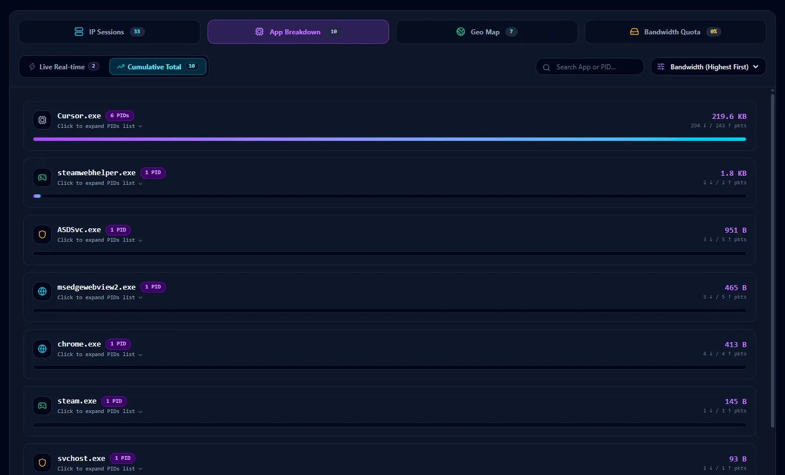Expand PIDs list for steamwebhelper.exe
785x475 pixels.
tap(100, 183)
